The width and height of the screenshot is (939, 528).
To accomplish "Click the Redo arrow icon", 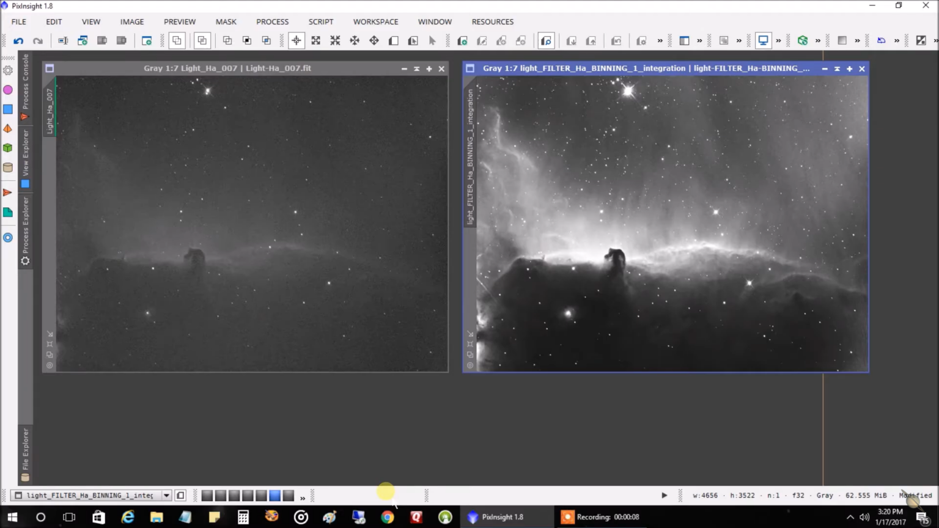I will coord(38,41).
